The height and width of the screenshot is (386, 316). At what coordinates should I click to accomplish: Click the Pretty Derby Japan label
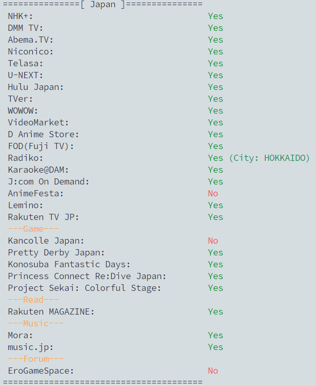tap(56, 253)
